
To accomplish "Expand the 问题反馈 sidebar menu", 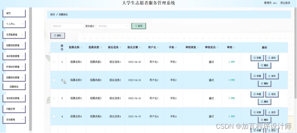I will point(14,109).
